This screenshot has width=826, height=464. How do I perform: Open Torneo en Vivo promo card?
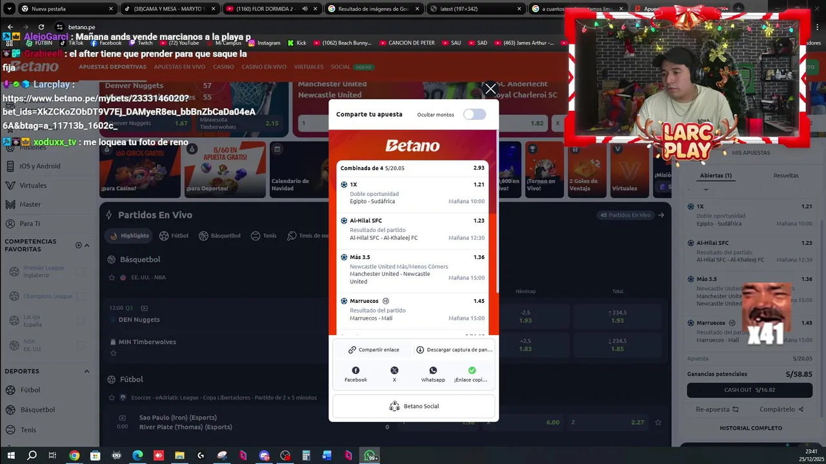coord(545,170)
